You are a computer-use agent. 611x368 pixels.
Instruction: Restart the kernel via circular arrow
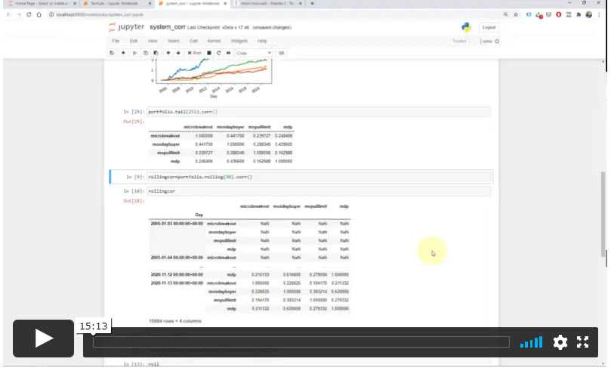(x=218, y=53)
